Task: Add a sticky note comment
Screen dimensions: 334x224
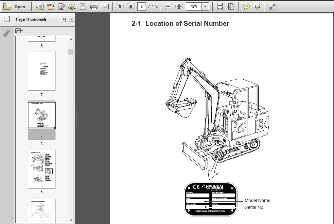Action: [x=246, y=7]
